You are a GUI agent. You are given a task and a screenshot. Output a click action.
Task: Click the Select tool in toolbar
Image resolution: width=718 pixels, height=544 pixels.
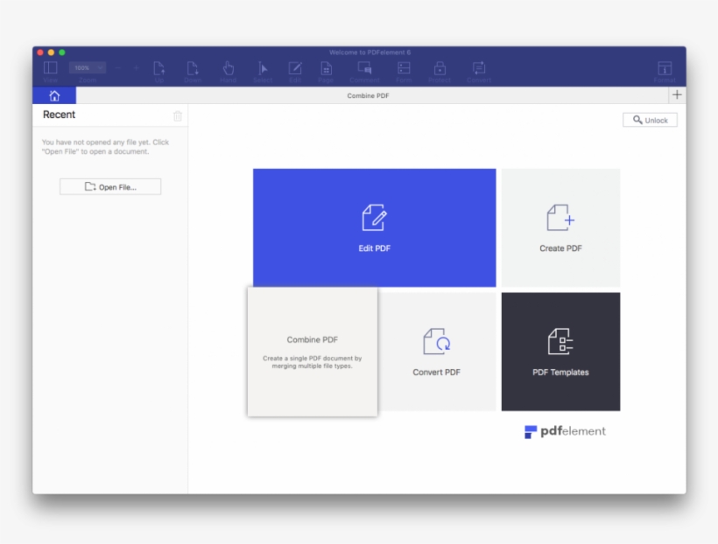pos(262,69)
